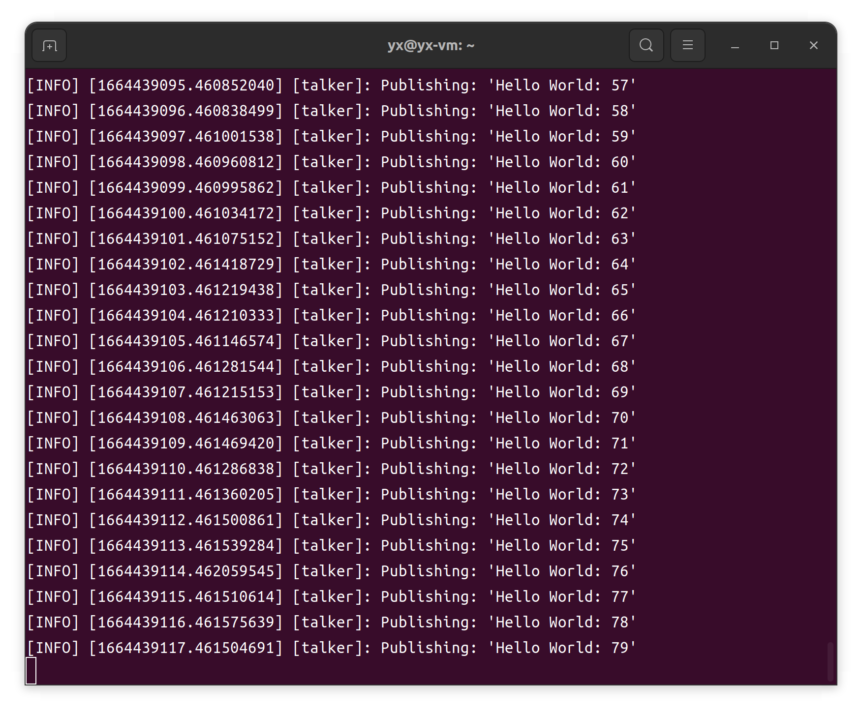
Task: Open the hamburger options menu
Action: (x=687, y=45)
